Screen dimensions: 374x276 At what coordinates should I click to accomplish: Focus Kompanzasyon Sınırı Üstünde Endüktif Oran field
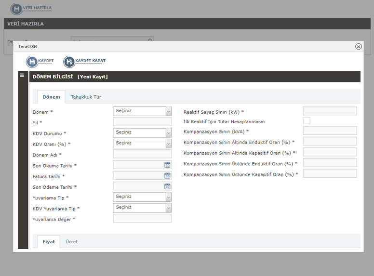tap(330, 162)
